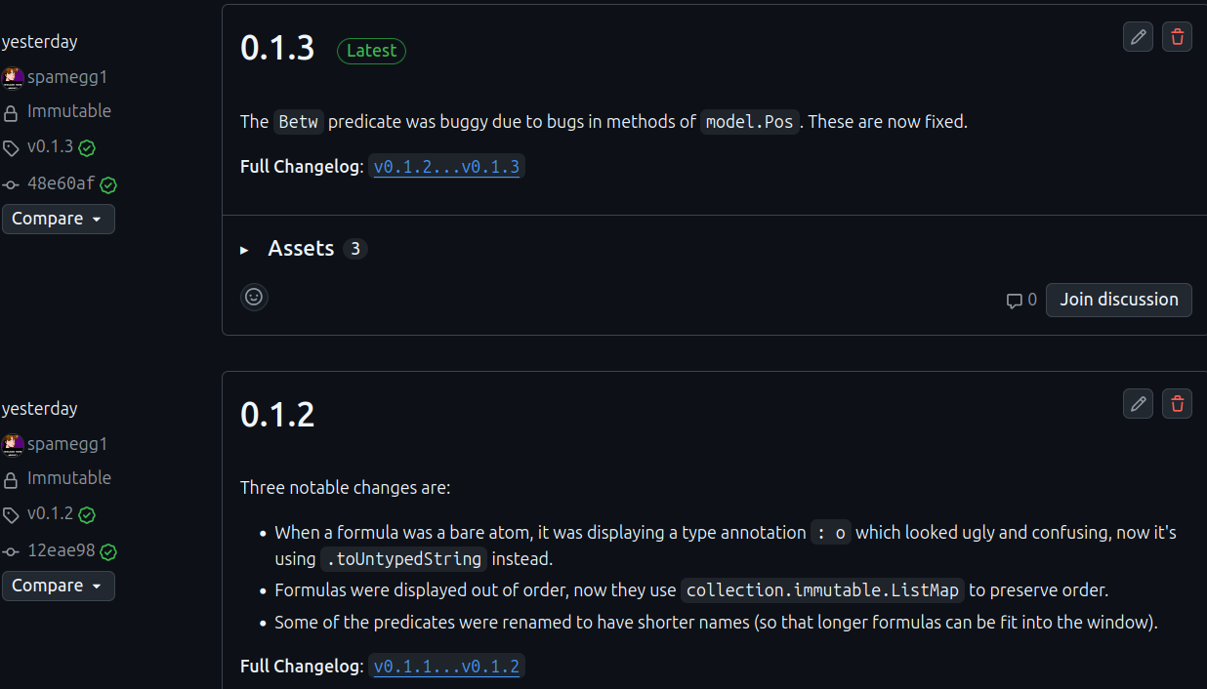
Task: Click the verified check next to v0.1.3 tag
Action: (x=87, y=148)
